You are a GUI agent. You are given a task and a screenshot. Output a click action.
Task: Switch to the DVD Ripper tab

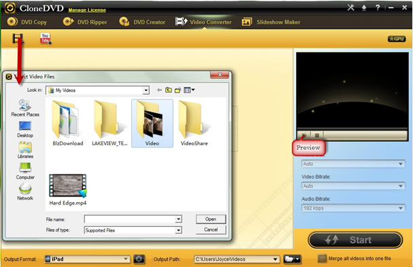click(x=85, y=22)
